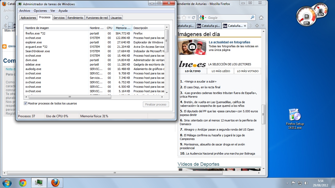Open Action Center flag in system tray
Screen dimensions: 335x188
[x=294, y=183]
